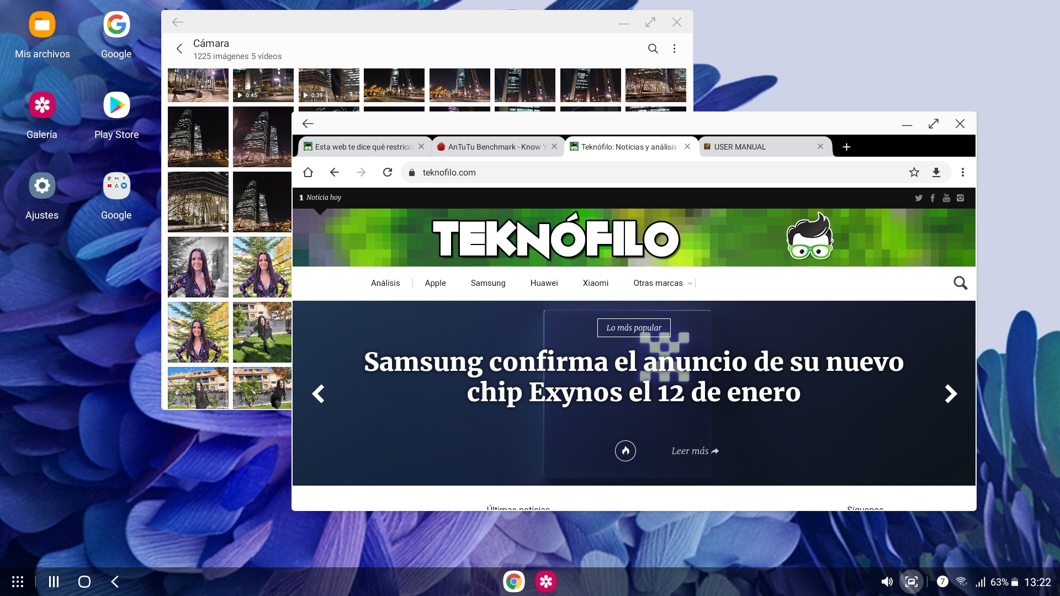The image size is (1060, 596).
Task: Open recent apps button in taskbar
Action: click(x=54, y=582)
